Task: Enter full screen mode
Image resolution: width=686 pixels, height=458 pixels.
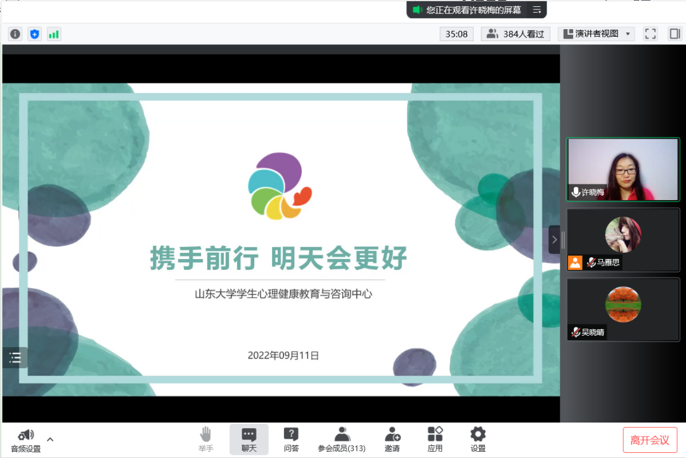Action: coord(650,34)
